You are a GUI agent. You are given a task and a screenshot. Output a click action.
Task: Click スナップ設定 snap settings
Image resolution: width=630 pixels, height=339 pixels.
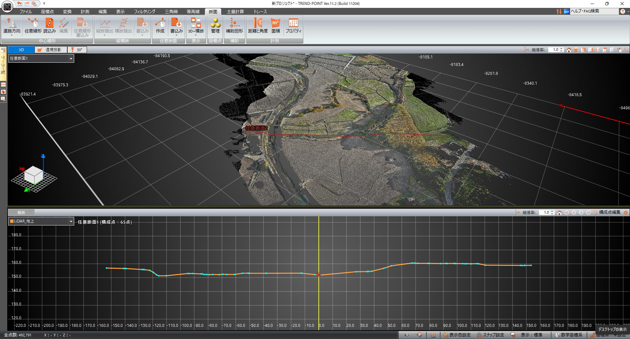click(x=491, y=335)
